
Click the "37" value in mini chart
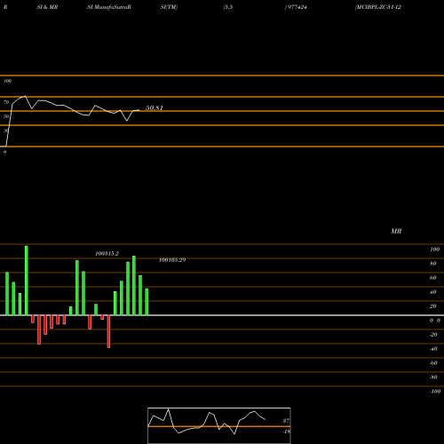[x=286, y=421]
